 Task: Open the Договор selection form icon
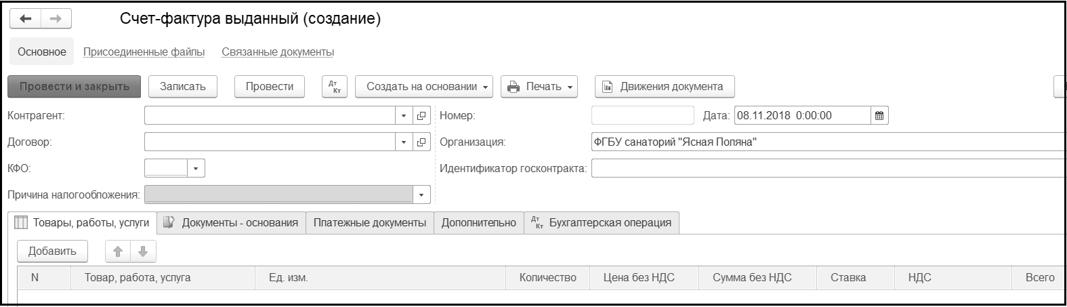(x=421, y=142)
